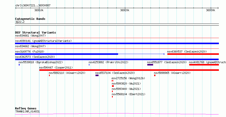The width and height of the screenshot is (226, 117).
Task: Select the nsv5993820 (Wu2021) red block
Action: (x=113, y=86)
